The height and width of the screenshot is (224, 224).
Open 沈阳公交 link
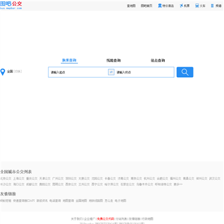point(97,179)
